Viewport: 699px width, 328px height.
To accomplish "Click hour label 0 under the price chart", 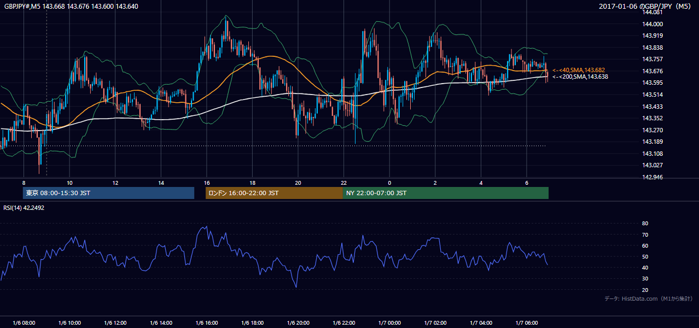I will (x=389, y=183).
